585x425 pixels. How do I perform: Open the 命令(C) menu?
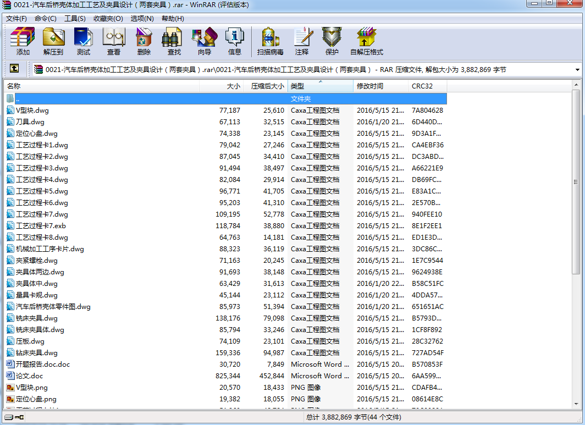(46, 19)
